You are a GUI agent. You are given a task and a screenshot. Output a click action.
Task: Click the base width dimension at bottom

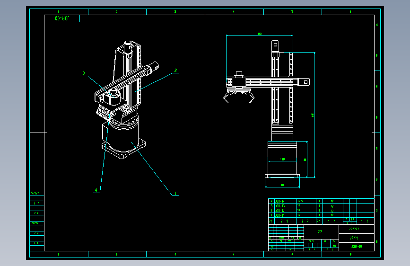click(x=282, y=185)
